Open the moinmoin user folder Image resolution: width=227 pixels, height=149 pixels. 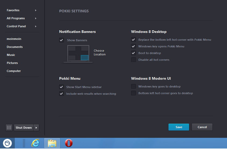coord(14,39)
